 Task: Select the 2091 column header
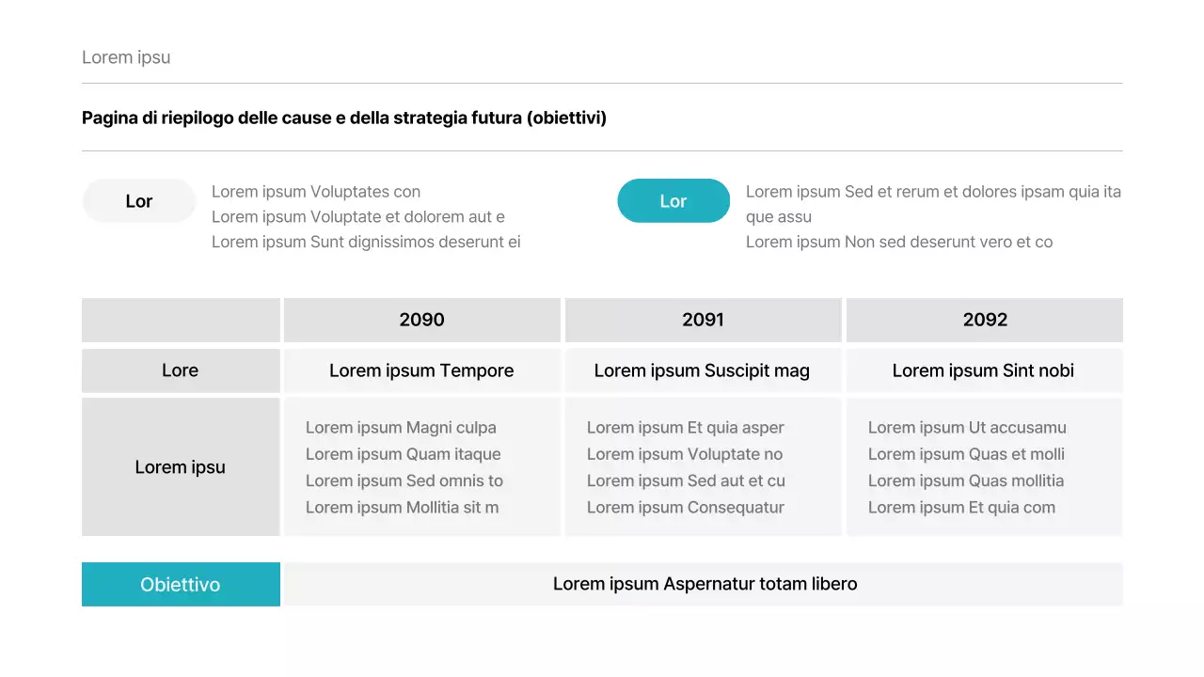point(703,320)
